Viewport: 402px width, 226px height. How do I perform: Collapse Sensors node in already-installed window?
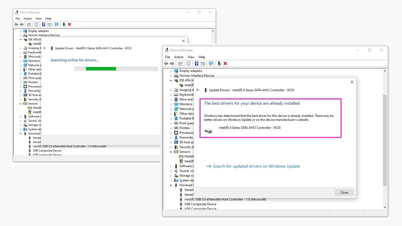171,152
